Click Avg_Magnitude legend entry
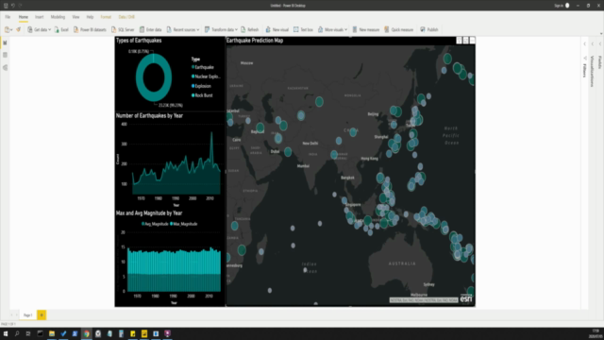Image resolution: width=604 pixels, height=340 pixels. pyautogui.click(x=155, y=224)
